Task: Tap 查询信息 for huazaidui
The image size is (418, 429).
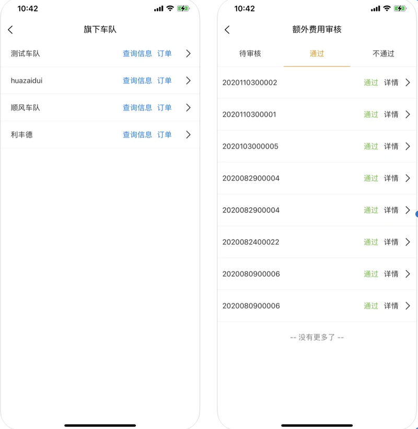Action: pyautogui.click(x=137, y=81)
